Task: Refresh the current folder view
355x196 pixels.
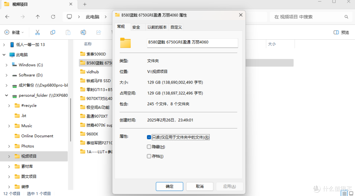Action: pyautogui.click(x=53, y=17)
